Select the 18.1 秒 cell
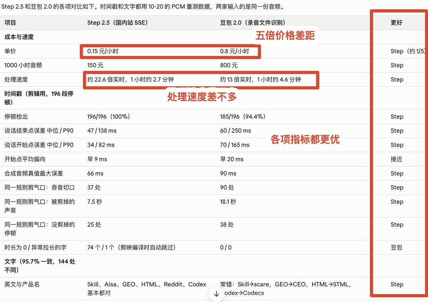The width and height of the screenshot is (428, 302). point(228,202)
